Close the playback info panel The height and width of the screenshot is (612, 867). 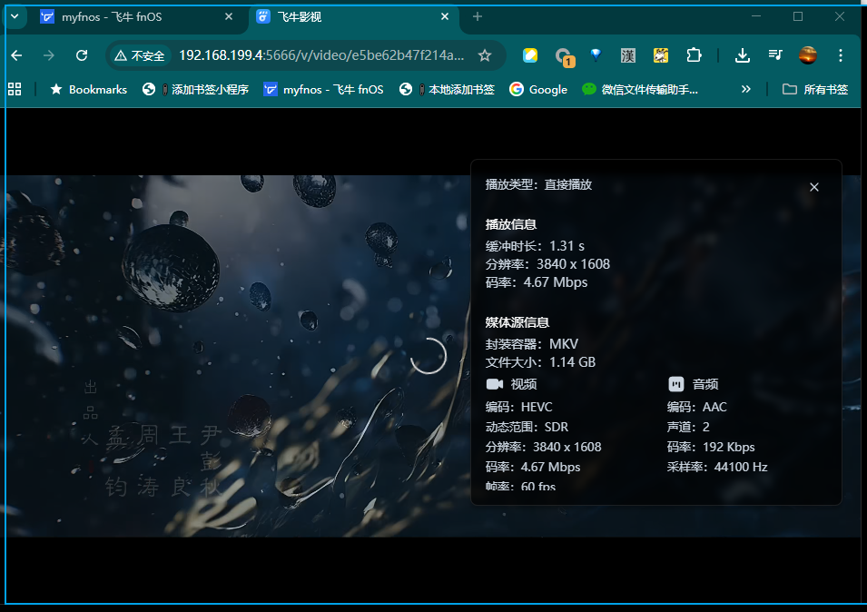click(813, 187)
